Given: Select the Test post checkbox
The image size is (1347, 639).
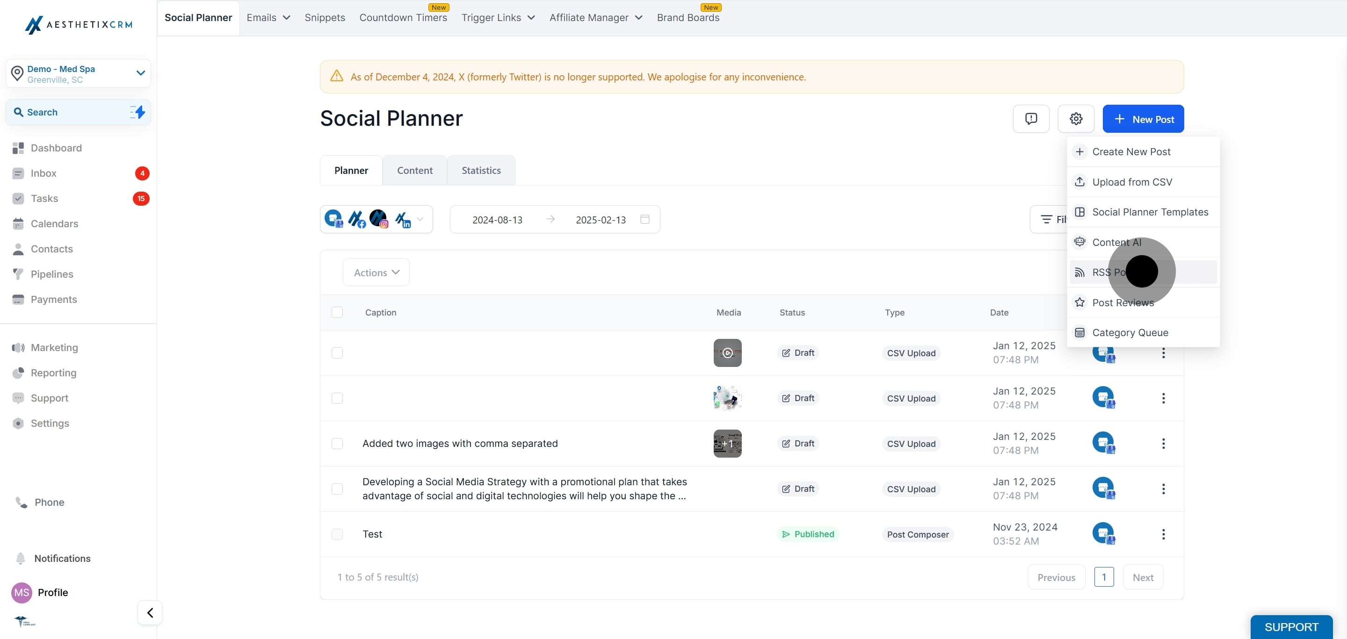Looking at the screenshot, I should point(337,534).
